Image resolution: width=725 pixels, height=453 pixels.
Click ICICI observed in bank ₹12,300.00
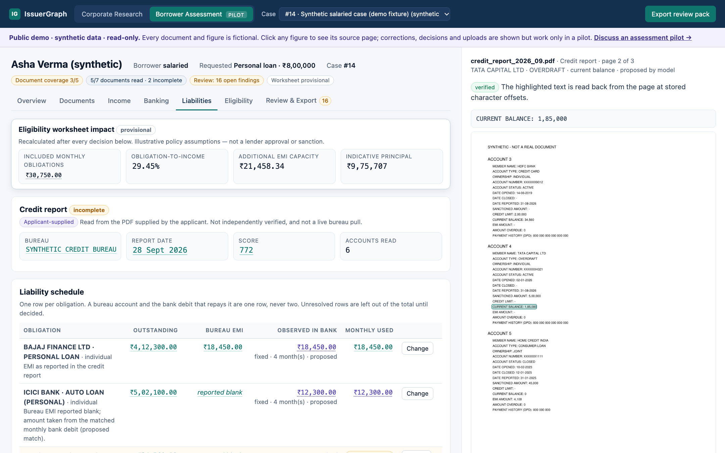point(317,392)
